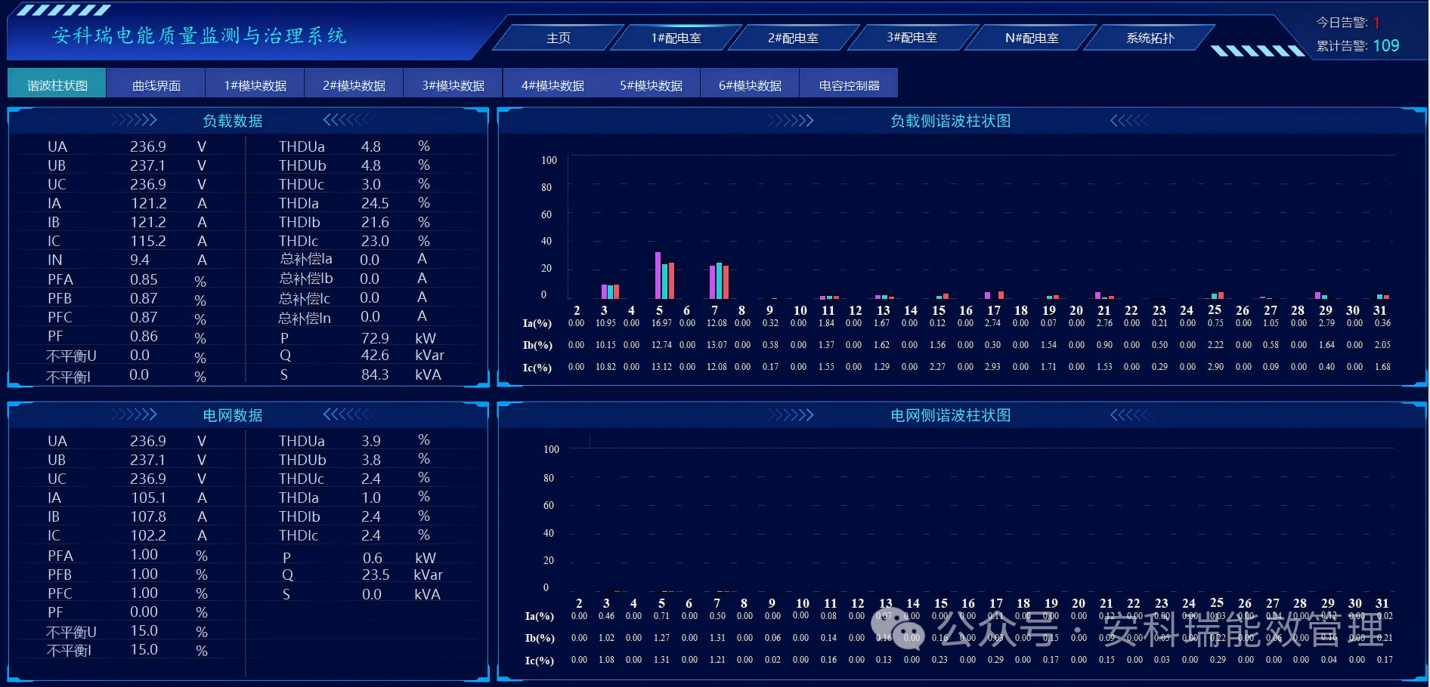This screenshot has height=687, width=1430.
Task: Click the 负载侧谐波柱状图 chart title
Action: (x=951, y=121)
